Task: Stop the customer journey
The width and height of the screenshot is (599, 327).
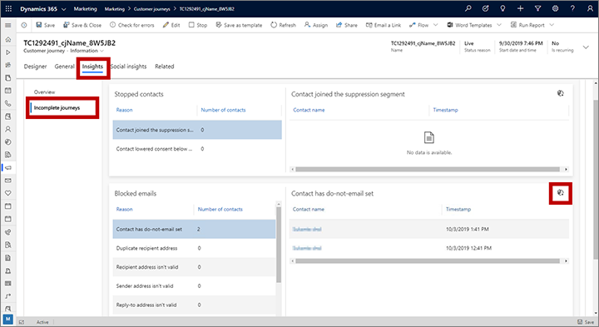Action: click(x=198, y=25)
